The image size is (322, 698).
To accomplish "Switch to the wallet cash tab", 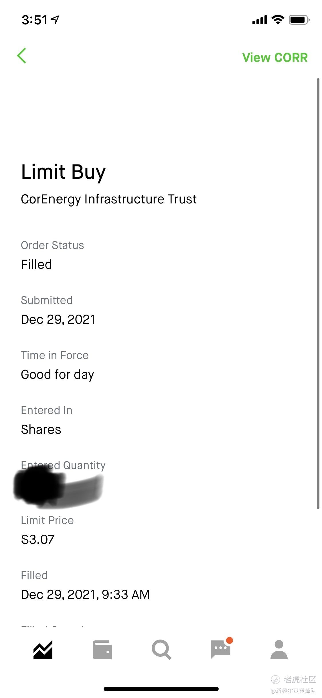I will (x=102, y=650).
